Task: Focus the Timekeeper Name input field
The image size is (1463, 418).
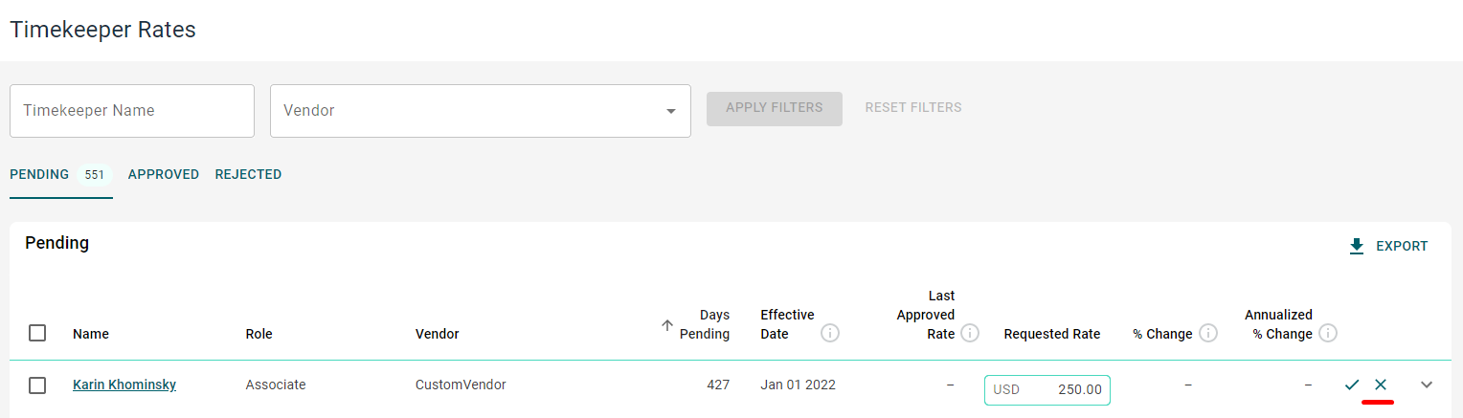Action: click(132, 111)
